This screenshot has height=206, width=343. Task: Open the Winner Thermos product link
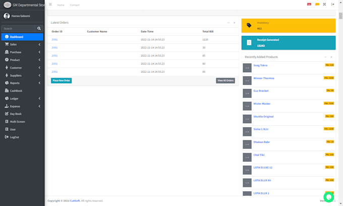coord(264,78)
